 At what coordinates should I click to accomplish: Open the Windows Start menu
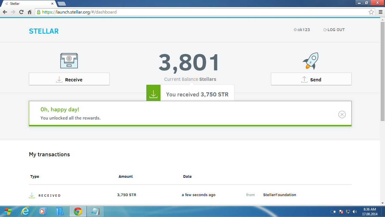click(8, 211)
